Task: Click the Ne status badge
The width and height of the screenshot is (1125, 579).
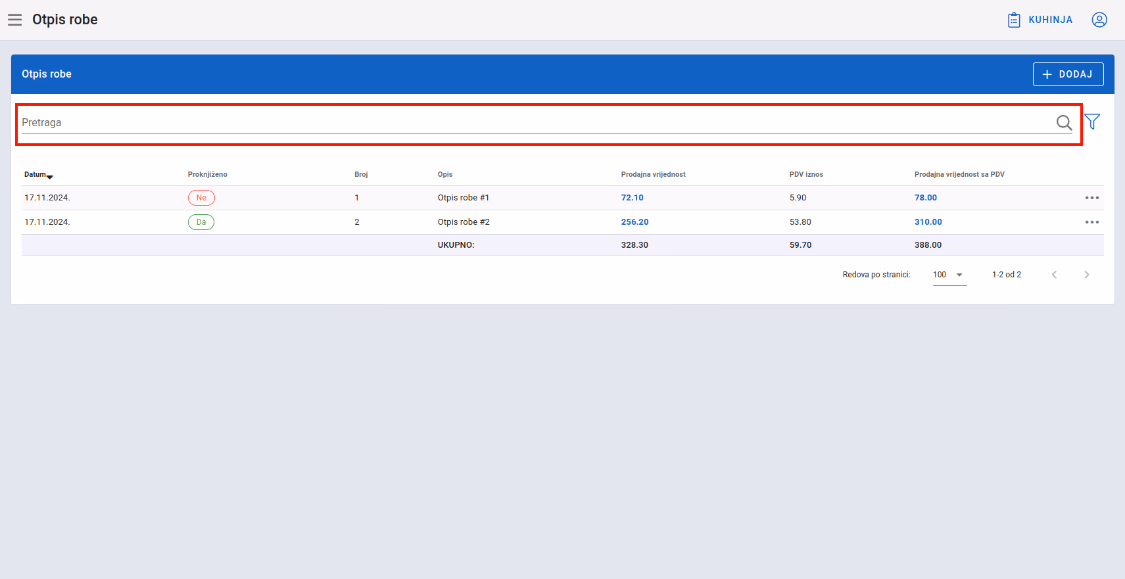Action: tap(201, 198)
